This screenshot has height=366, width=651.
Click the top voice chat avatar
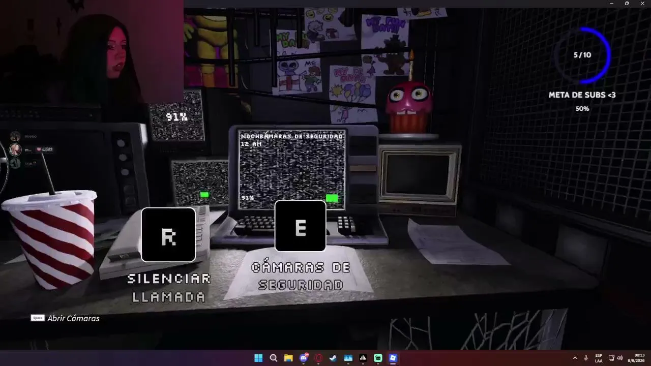16,136
